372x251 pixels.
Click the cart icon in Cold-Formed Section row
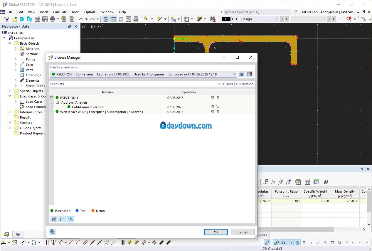[x=218, y=107]
